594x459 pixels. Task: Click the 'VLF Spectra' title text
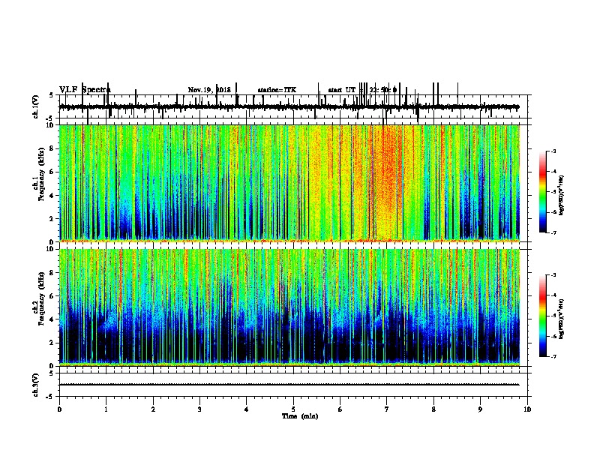click(85, 90)
